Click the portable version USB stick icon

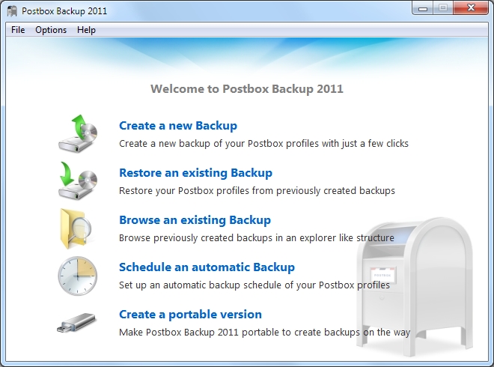[x=76, y=323]
